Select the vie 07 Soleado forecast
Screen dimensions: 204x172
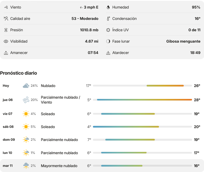(102, 114)
